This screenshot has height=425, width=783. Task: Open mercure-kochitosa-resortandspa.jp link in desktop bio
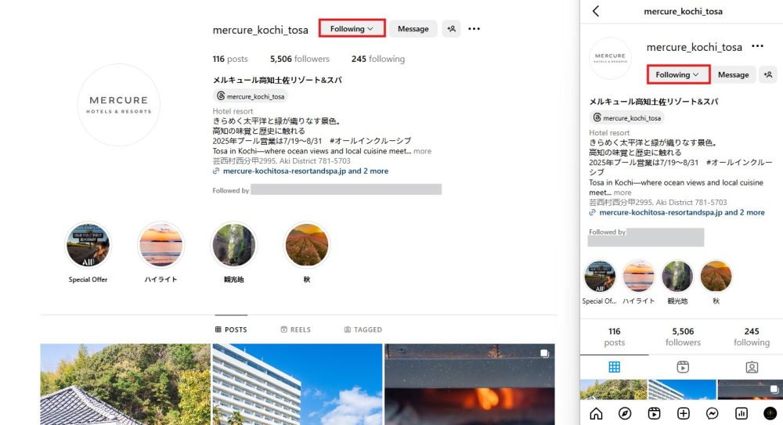pyautogui.click(x=305, y=171)
